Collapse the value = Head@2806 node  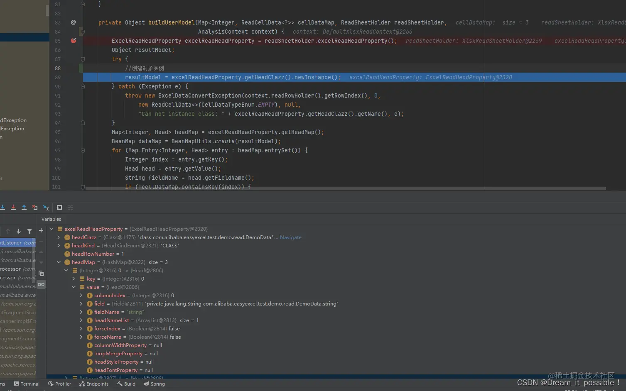tap(74, 287)
